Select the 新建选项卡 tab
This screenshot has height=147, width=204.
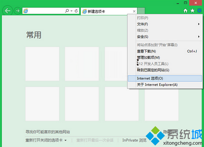click(108, 11)
